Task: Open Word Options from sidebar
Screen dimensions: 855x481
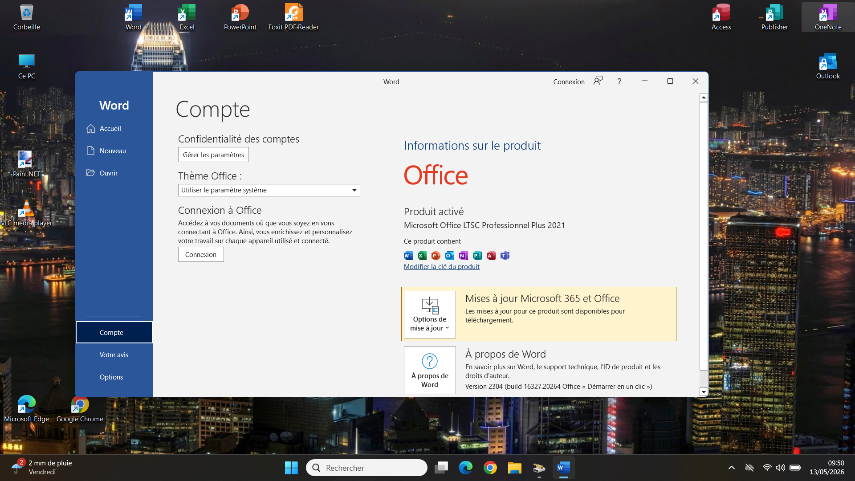Action: pos(114,377)
